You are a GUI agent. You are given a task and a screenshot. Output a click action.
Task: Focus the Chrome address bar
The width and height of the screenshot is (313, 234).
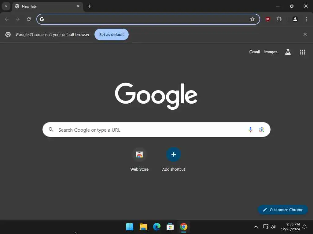point(148,19)
